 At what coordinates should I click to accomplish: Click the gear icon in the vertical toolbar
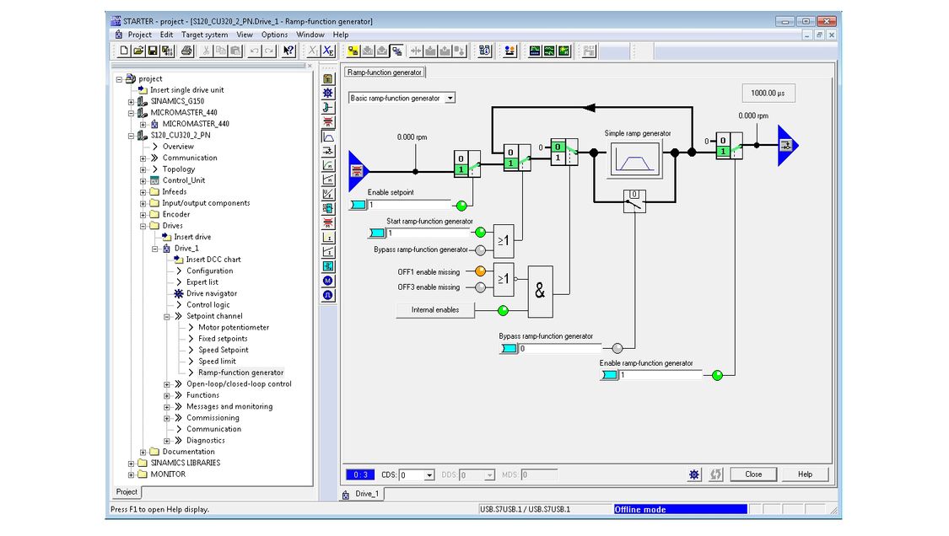click(x=327, y=93)
